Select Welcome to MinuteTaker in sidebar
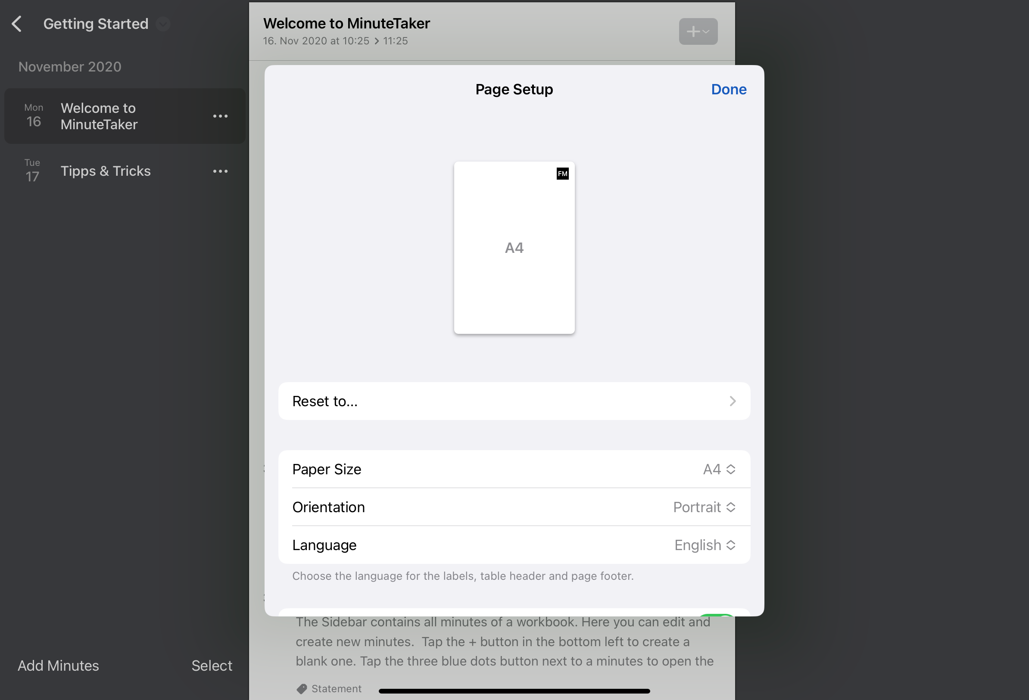 pyautogui.click(x=125, y=116)
